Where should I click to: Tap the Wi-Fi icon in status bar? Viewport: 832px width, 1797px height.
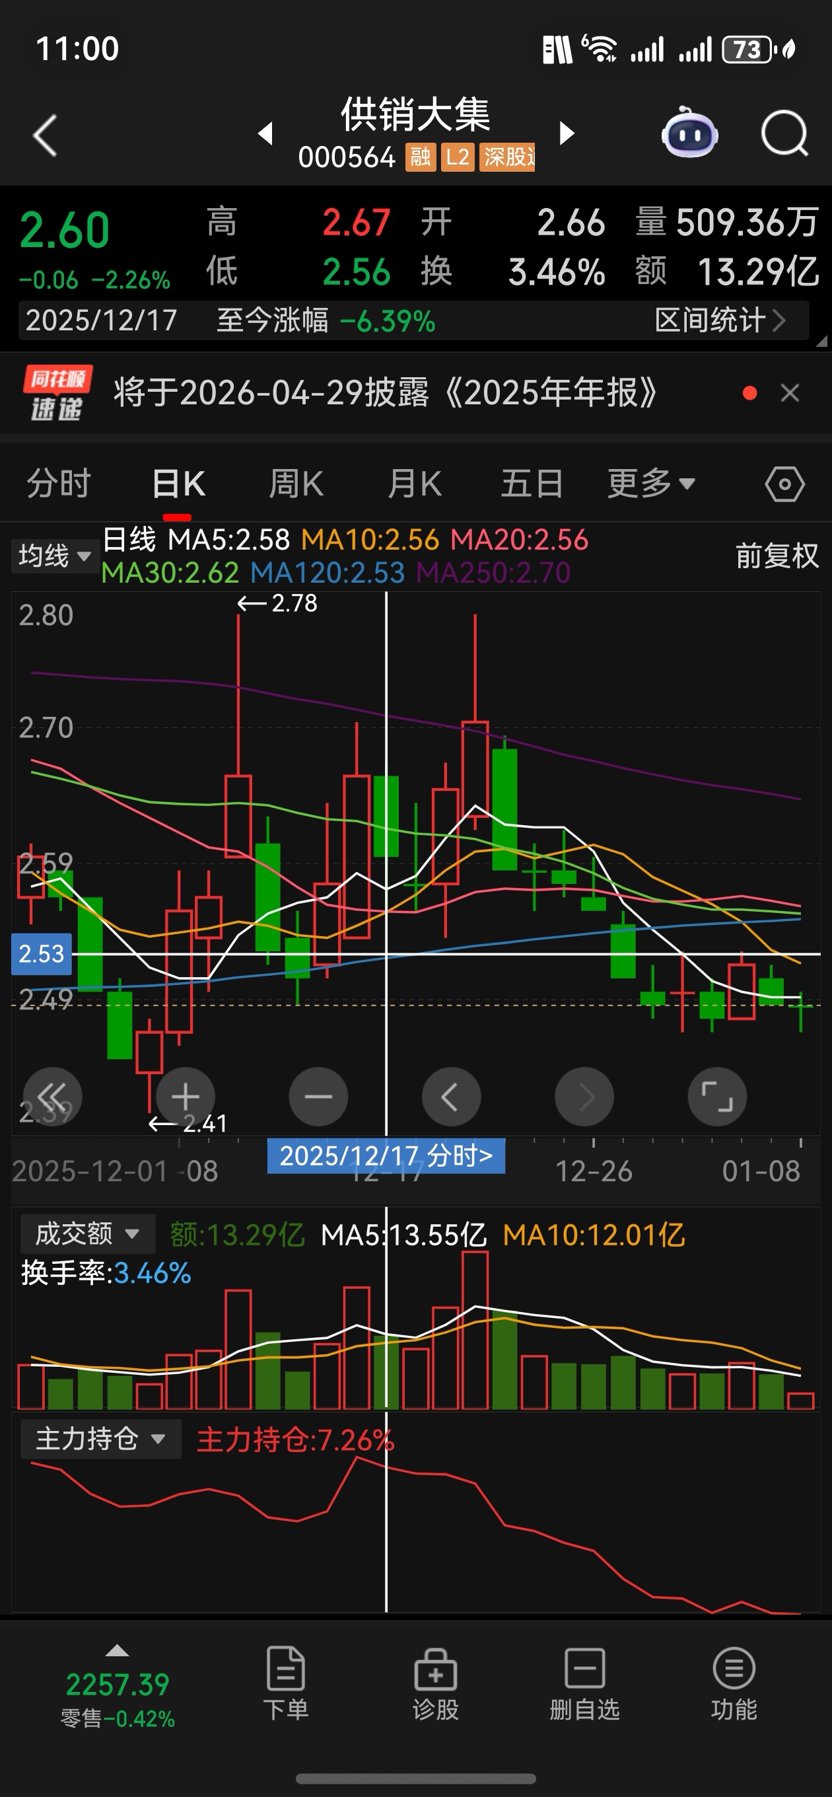pos(598,49)
